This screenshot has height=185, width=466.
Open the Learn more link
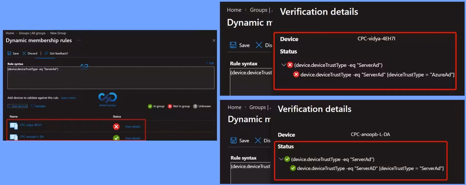tap(68, 97)
